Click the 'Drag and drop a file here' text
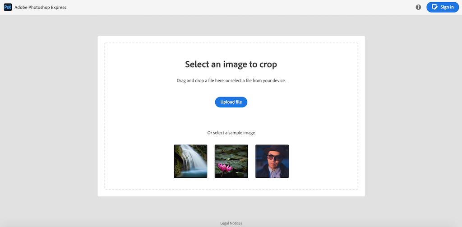Viewport: 462px width, 227px height. point(231,80)
